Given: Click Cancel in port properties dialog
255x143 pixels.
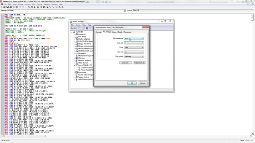Looking at the screenshot, I should [x=143, y=83].
